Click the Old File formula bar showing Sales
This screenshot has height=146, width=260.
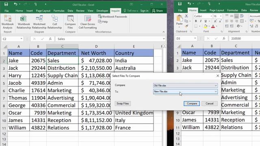[109, 39]
